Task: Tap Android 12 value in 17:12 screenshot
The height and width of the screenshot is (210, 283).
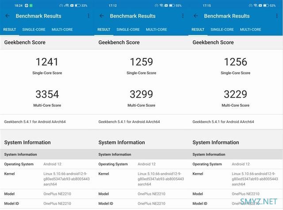Action: pyautogui.click(x=146, y=164)
